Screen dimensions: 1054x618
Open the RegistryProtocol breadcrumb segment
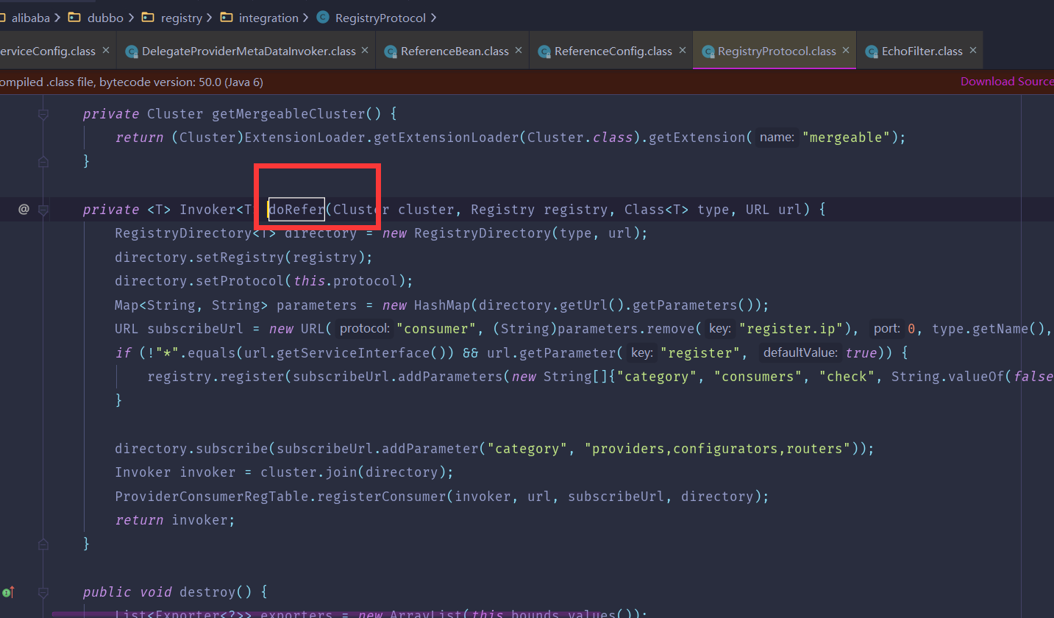pos(380,18)
